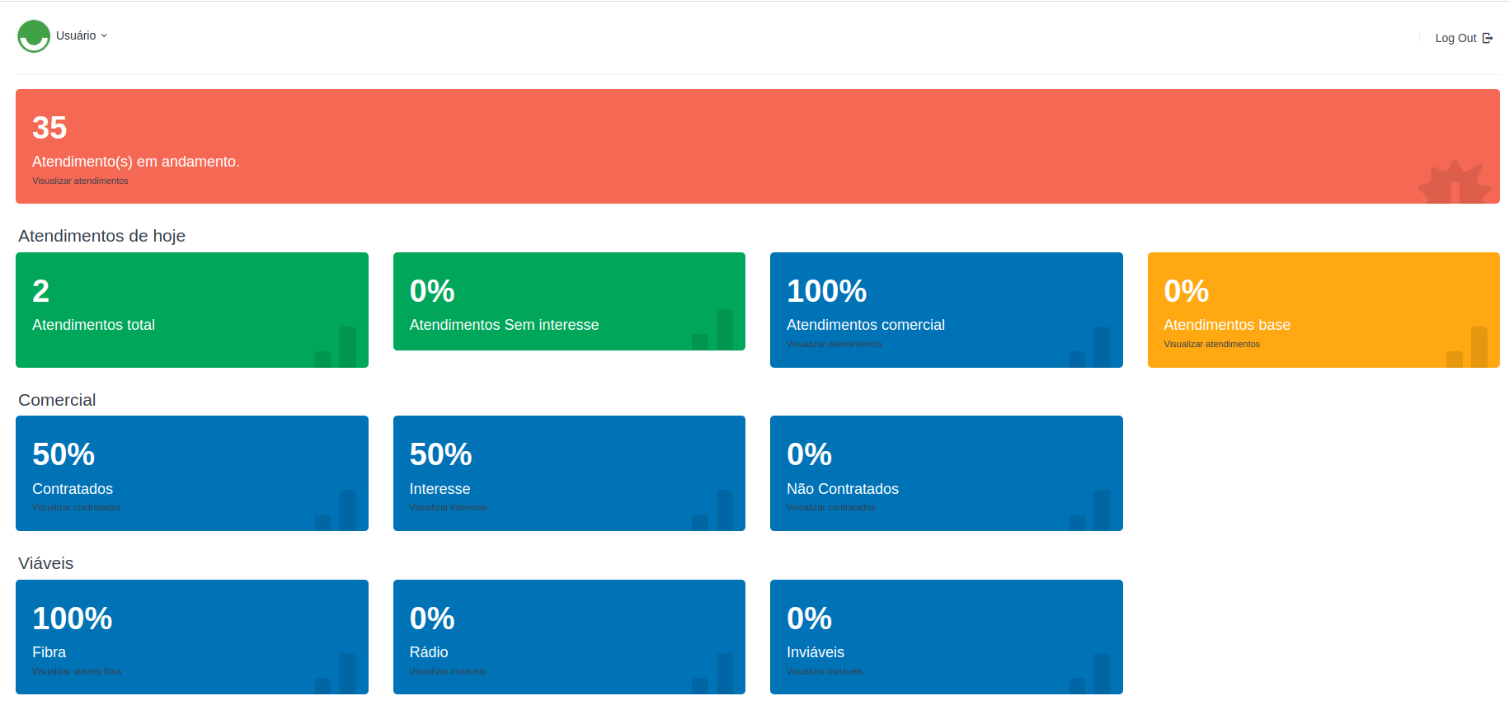Open 'Visualizar atendimentos' in red banner
This screenshot has height=710, width=1509.
click(80, 181)
